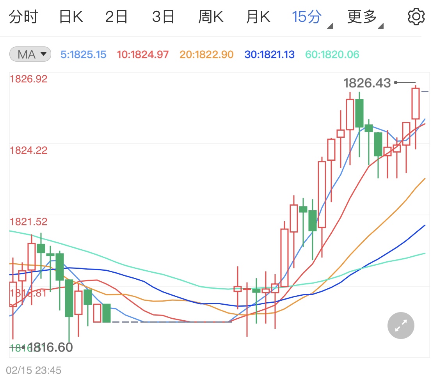
Task: Click the high price label 1826.92
Action: coord(28,78)
